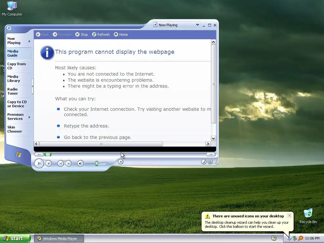Collapse the taskbar with the side handle
This screenshot has width=324, height=243.
click(x=33, y=86)
